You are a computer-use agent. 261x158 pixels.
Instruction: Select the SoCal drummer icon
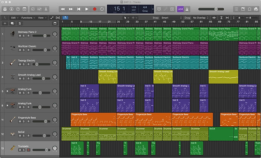coord(13,134)
